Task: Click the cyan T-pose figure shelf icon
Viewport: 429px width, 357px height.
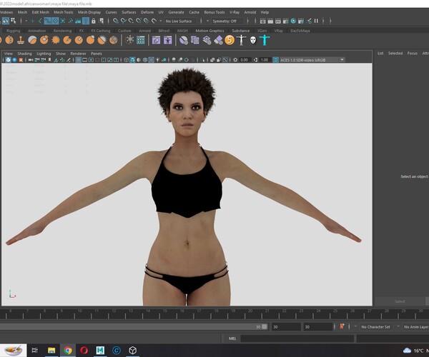Action: (265, 40)
